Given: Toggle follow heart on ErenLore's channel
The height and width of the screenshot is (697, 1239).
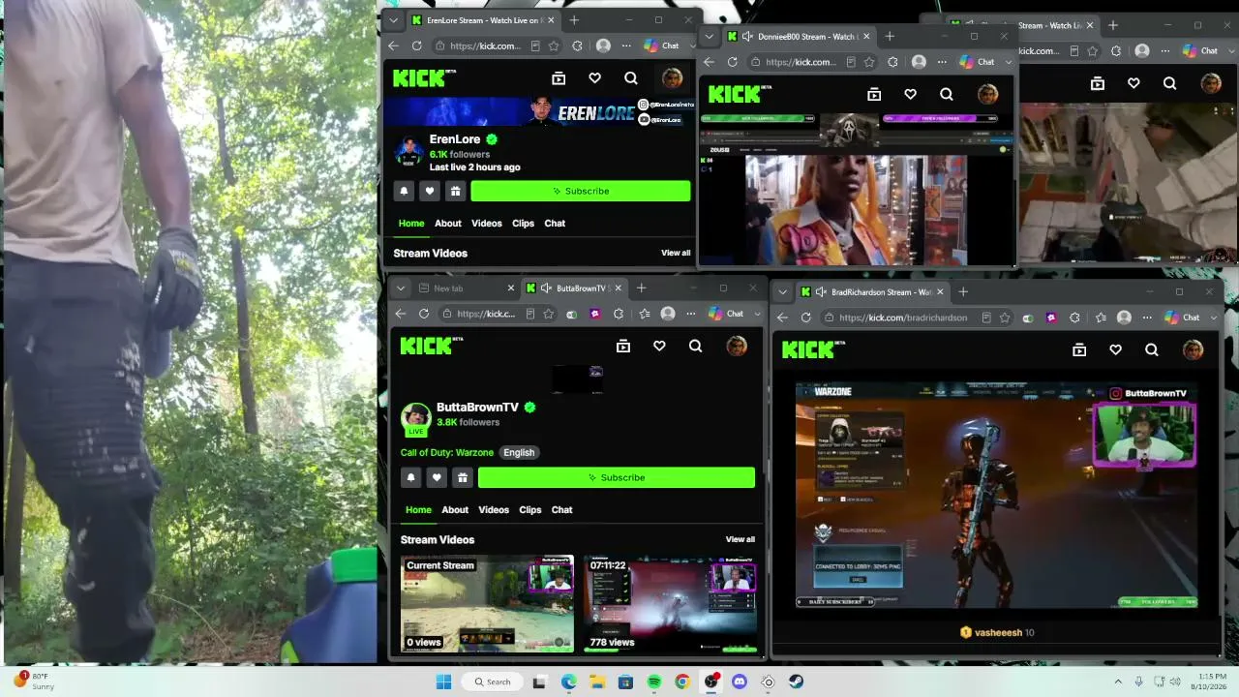Looking at the screenshot, I should pyautogui.click(x=430, y=192).
